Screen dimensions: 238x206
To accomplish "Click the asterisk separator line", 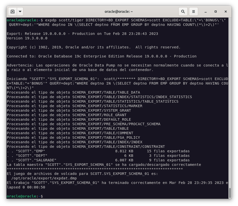I will tap(95, 169).
